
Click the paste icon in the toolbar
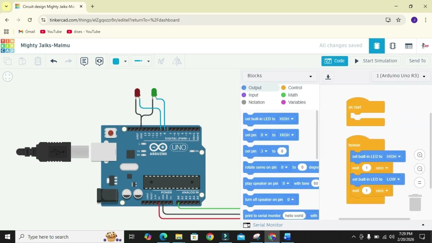pyautogui.click(x=22, y=61)
